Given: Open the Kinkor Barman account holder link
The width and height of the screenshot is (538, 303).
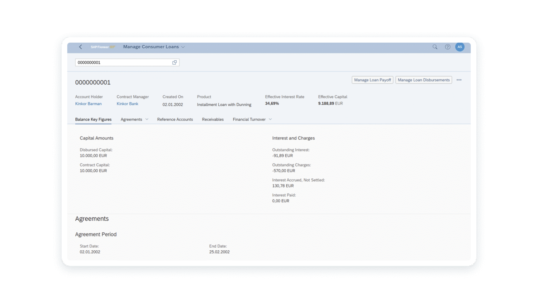Looking at the screenshot, I should pyautogui.click(x=88, y=104).
